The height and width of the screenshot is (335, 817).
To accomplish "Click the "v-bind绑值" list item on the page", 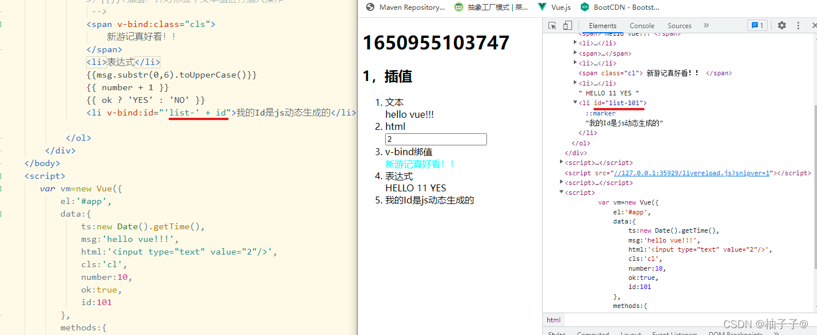I will click(409, 152).
